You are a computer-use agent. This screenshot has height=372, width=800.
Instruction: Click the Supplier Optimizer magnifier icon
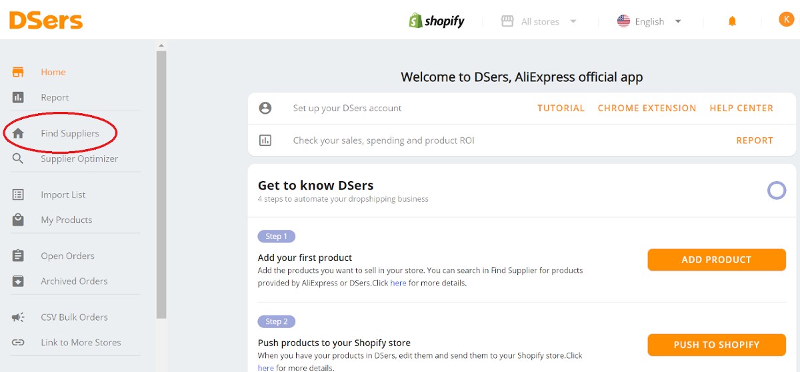(x=18, y=158)
